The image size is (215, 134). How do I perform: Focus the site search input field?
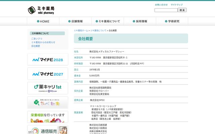click(x=166, y=10)
